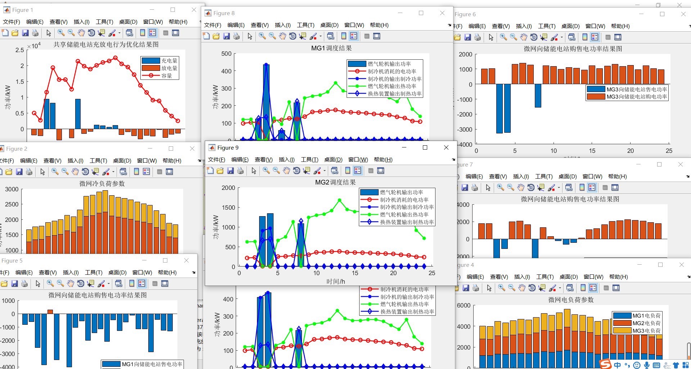Print Figure 8 via the printer icon

pyautogui.click(x=236, y=36)
